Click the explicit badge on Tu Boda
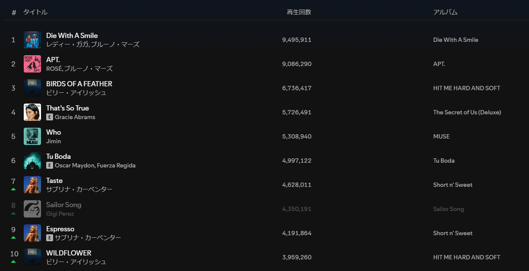Image resolution: width=529 pixels, height=271 pixels. 50,165
